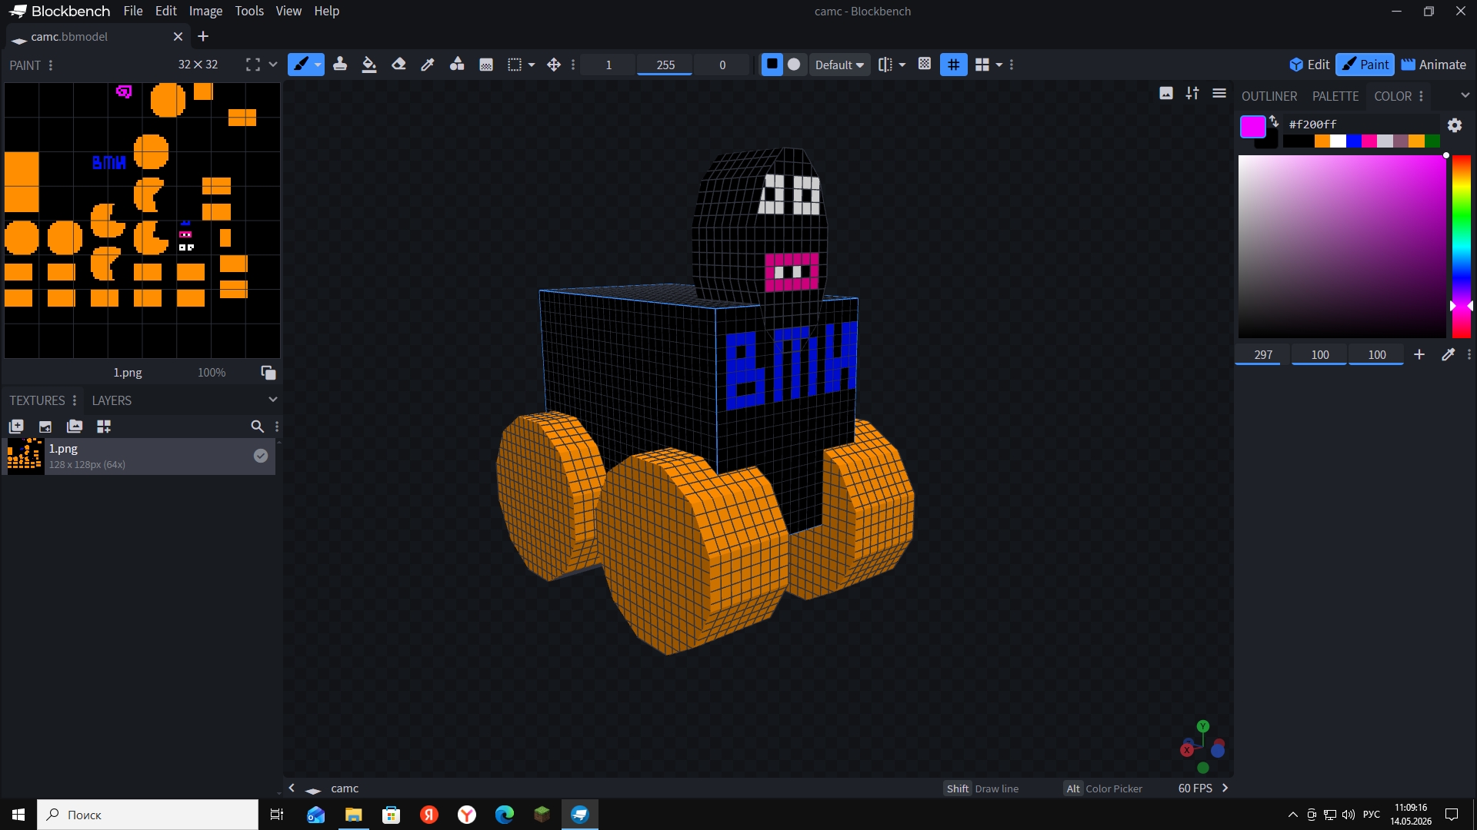Open the viewport tune settings icon
The width and height of the screenshot is (1477, 830).
(1192, 93)
